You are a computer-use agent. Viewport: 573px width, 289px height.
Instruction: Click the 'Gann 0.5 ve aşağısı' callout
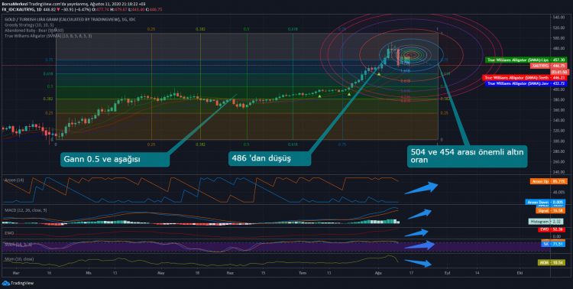[x=115, y=159]
